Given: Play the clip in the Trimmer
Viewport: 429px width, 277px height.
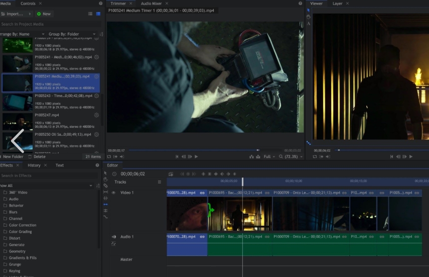Looking at the screenshot, I should (x=196, y=157).
